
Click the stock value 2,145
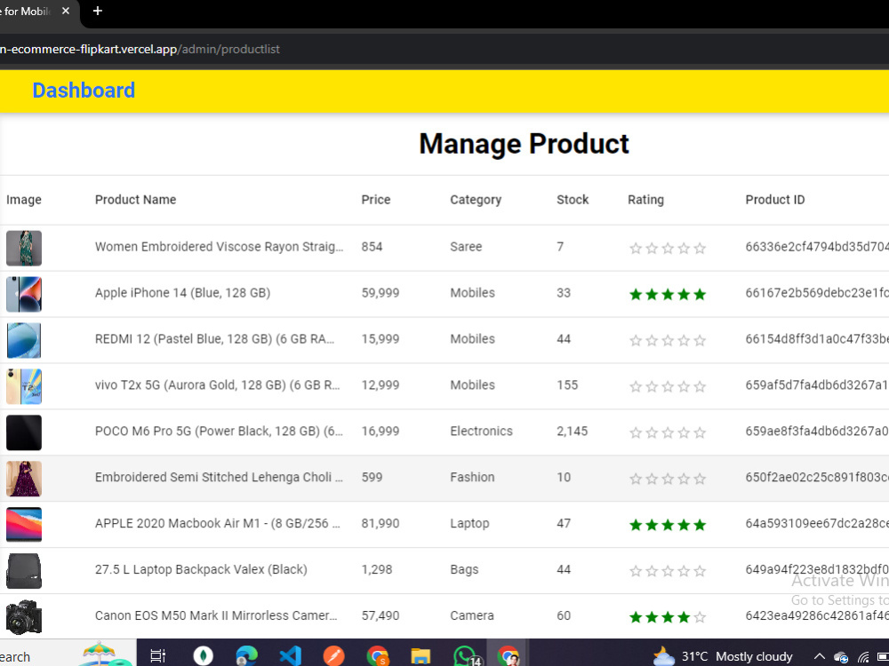[x=572, y=432]
